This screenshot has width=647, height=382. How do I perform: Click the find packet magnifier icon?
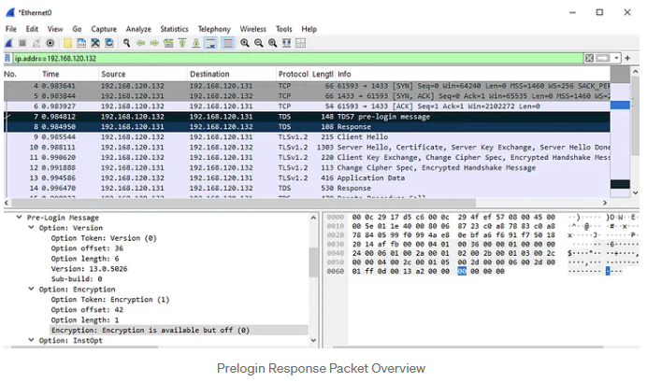tap(127, 43)
